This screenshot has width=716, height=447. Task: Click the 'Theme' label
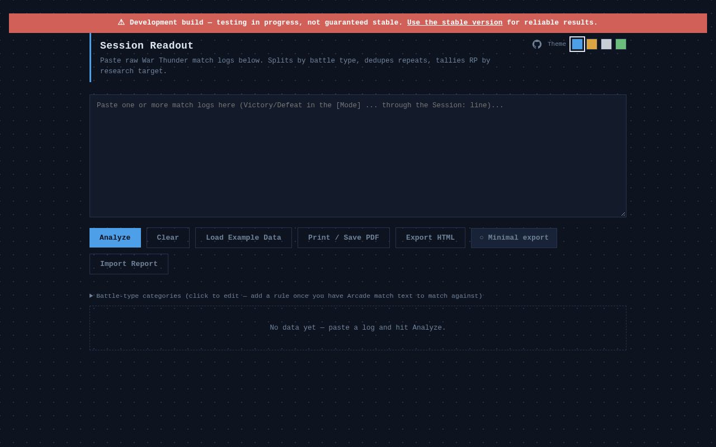pyautogui.click(x=557, y=44)
